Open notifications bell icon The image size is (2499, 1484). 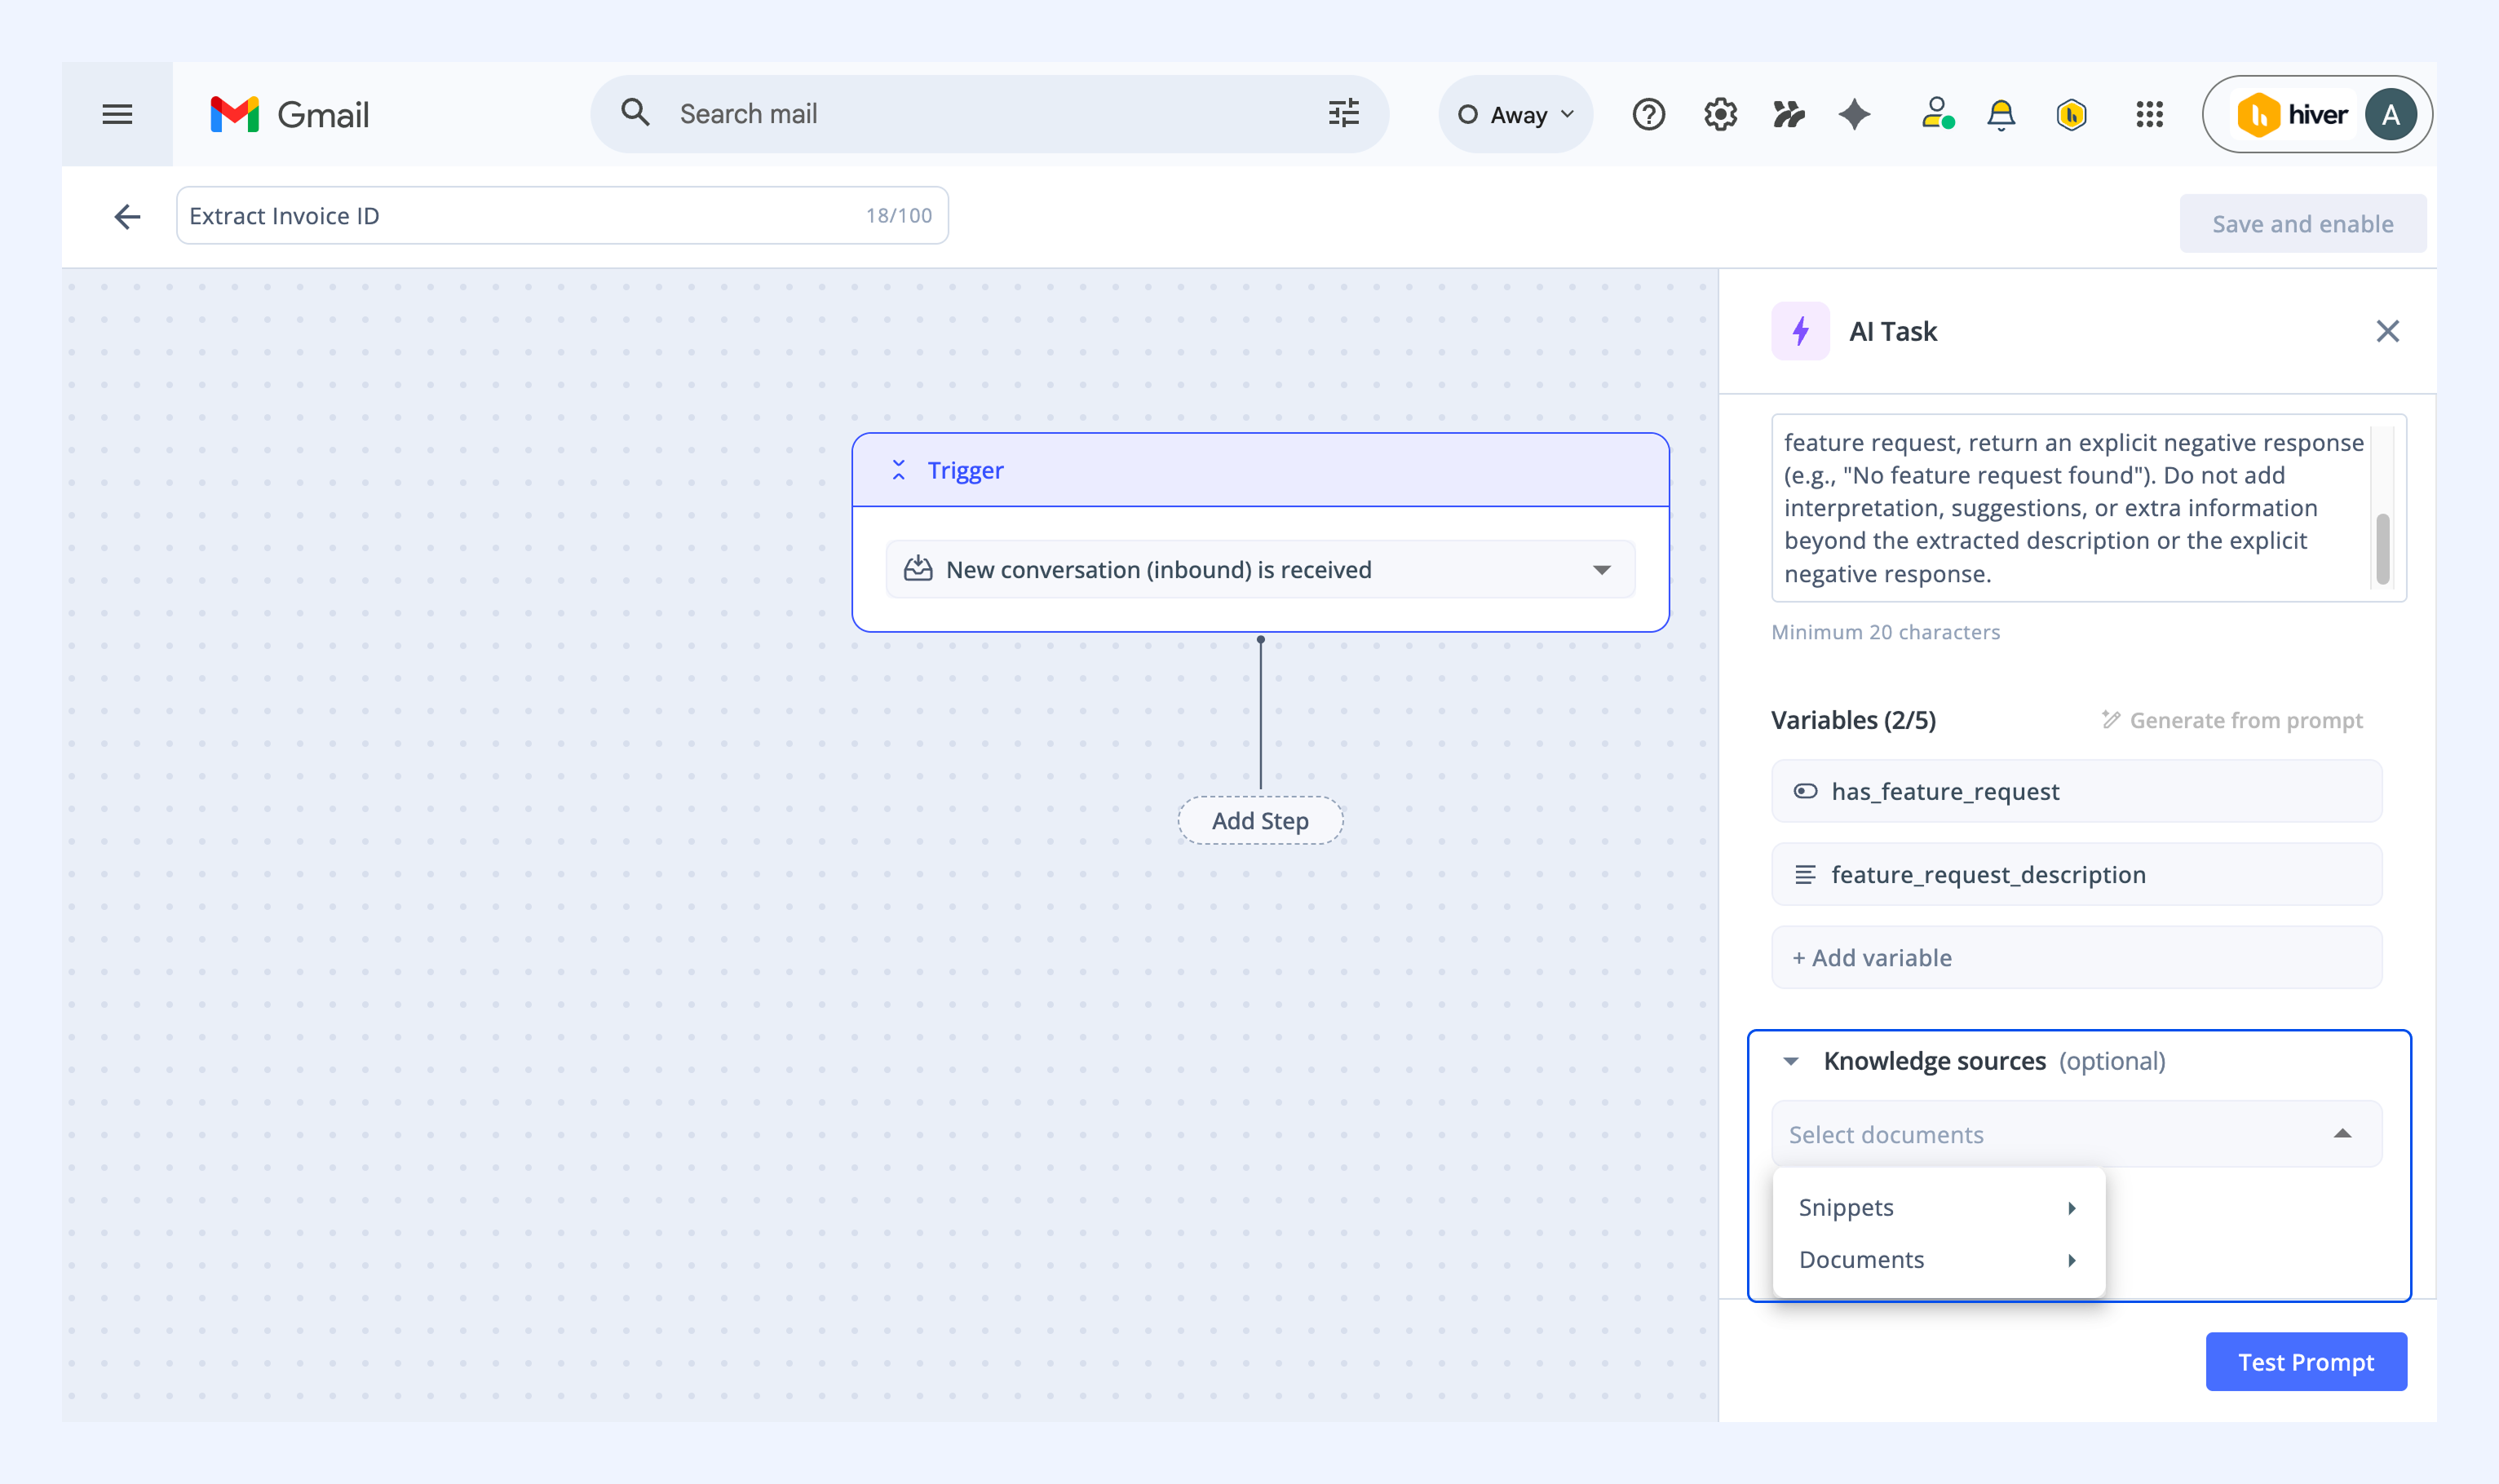click(2000, 114)
